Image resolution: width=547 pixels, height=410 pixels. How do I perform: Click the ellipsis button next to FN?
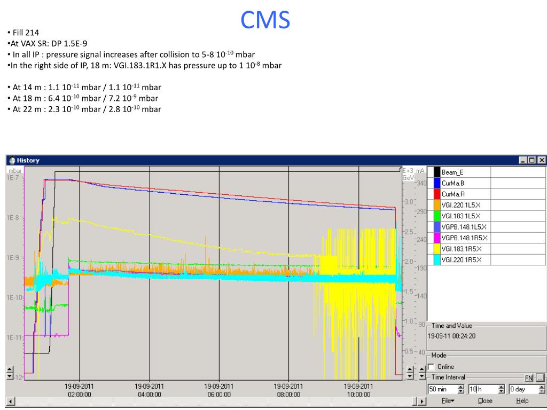click(540, 378)
